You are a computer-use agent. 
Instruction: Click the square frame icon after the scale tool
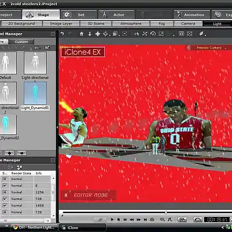125,34
